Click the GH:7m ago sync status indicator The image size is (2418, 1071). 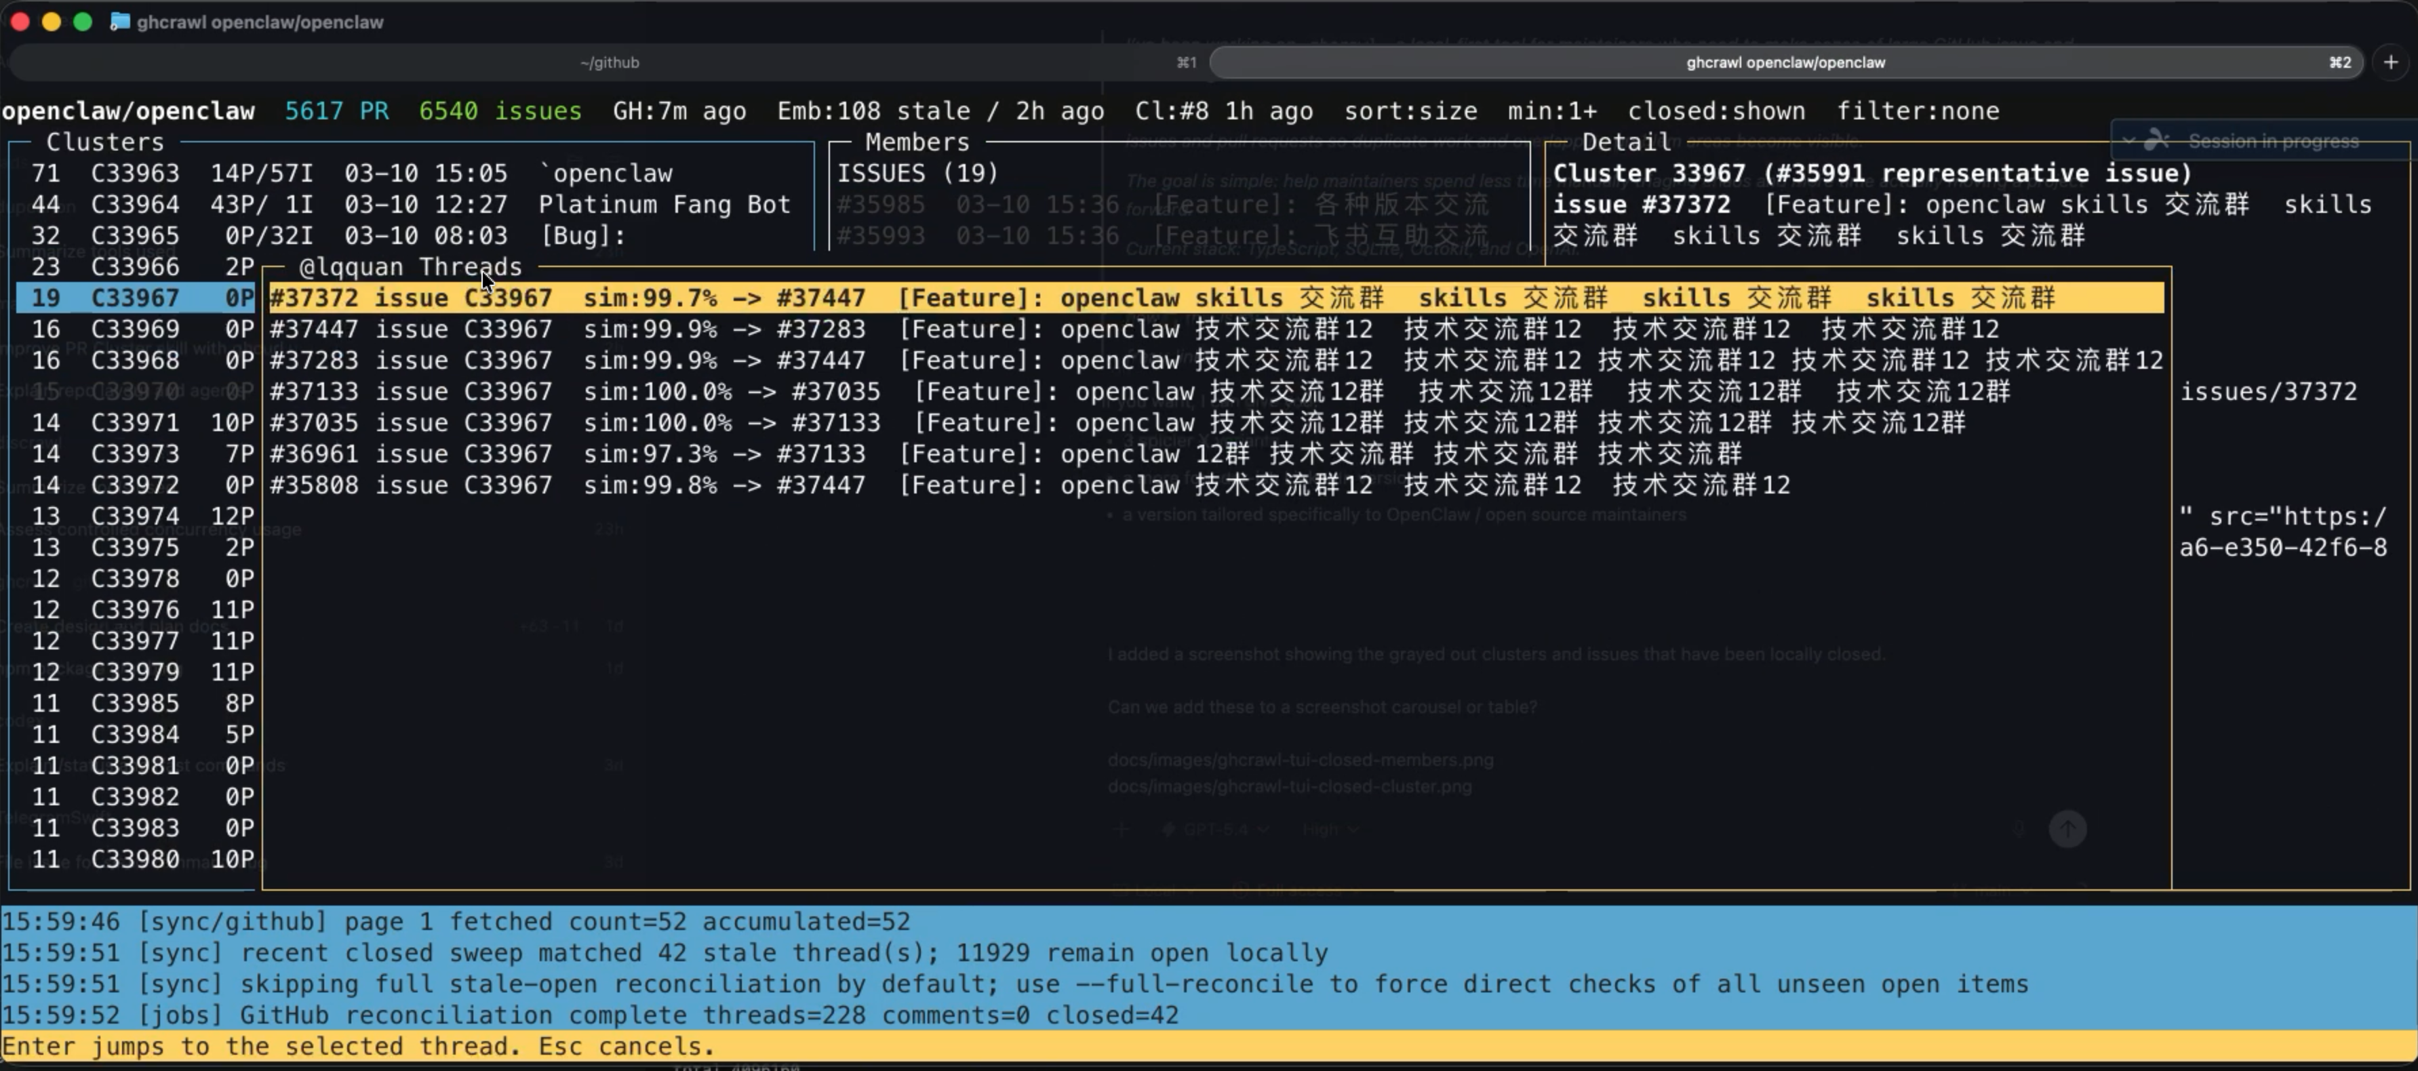[x=679, y=110]
